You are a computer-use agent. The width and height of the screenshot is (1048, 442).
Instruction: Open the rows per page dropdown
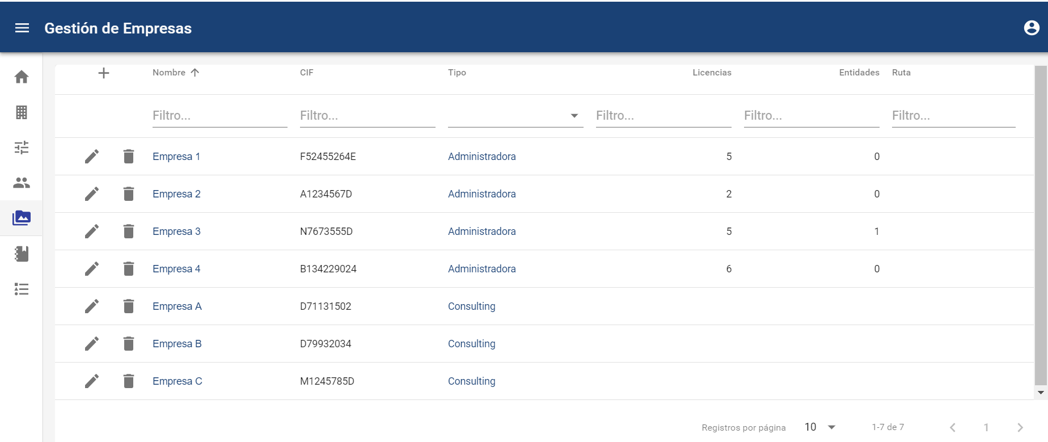pyautogui.click(x=820, y=427)
